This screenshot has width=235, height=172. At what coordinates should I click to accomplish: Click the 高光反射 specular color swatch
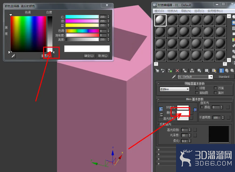pyautogui.click(x=183, y=118)
